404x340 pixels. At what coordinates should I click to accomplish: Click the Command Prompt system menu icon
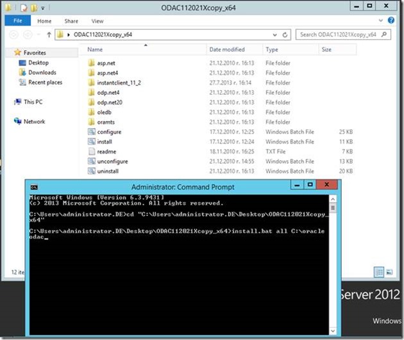(x=34, y=186)
